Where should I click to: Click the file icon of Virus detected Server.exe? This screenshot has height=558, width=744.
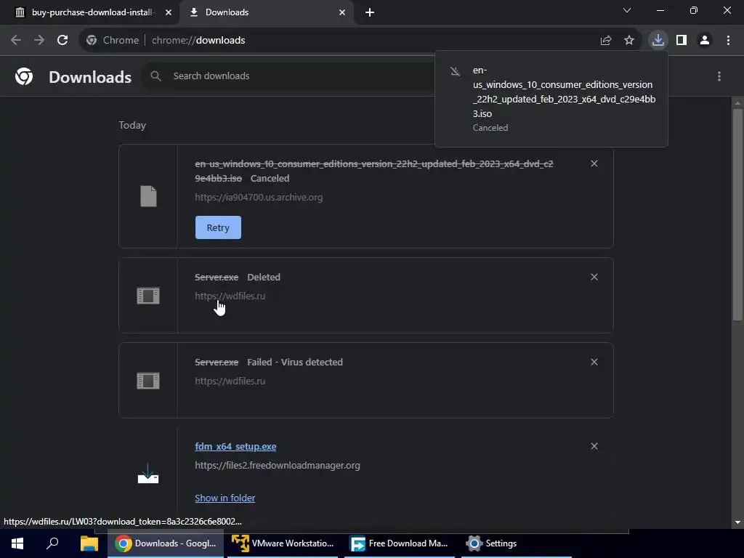tap(148, 381)
